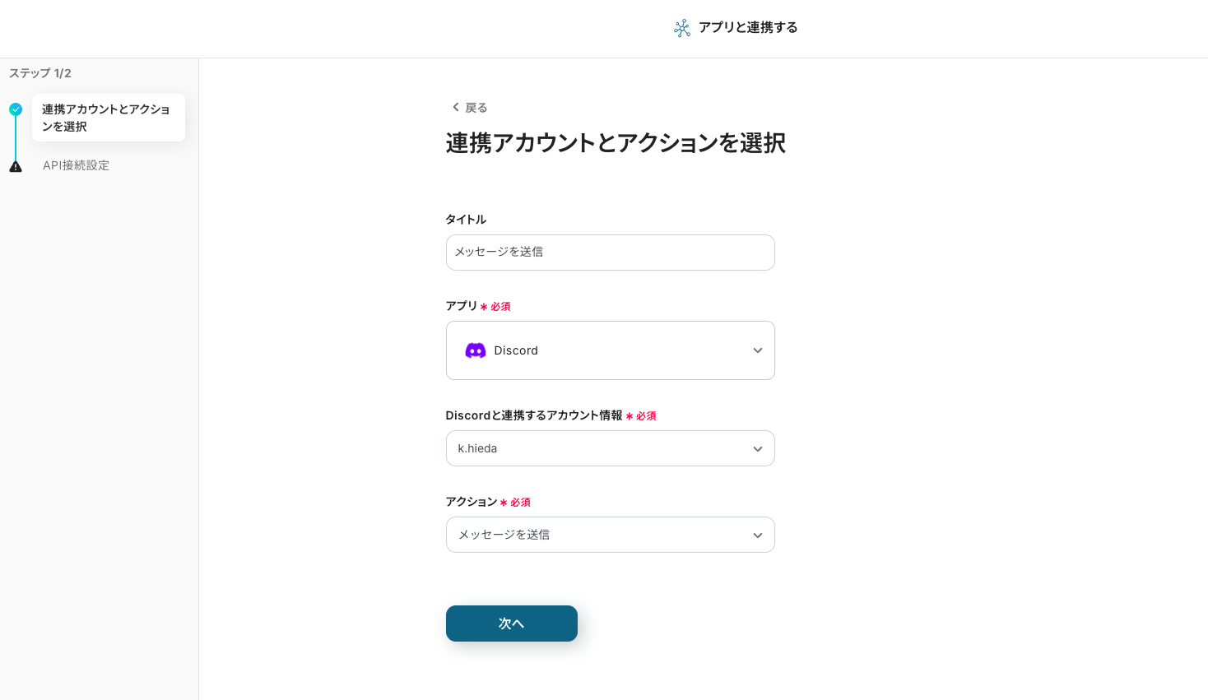Click the warning triangle beside API接続設定
Viewport: 1208px width, 700px height.
(16, 166)
